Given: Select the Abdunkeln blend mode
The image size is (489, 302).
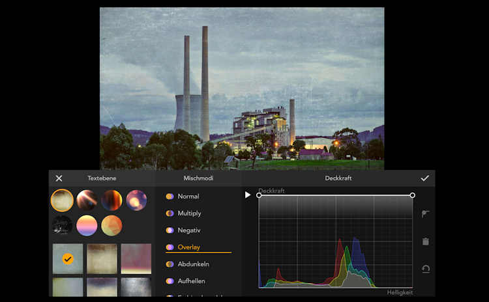Looking at the screenshot, I should tap(193, 264).
